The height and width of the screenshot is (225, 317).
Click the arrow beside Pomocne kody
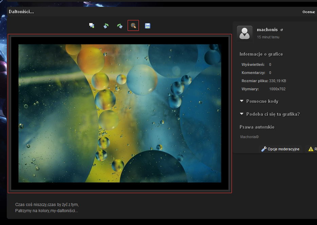(x=242, y=101)
